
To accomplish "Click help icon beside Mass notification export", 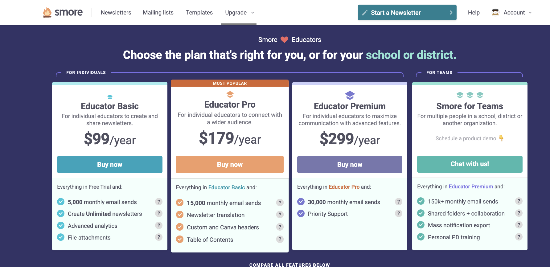I will click(x=519, y=225).
